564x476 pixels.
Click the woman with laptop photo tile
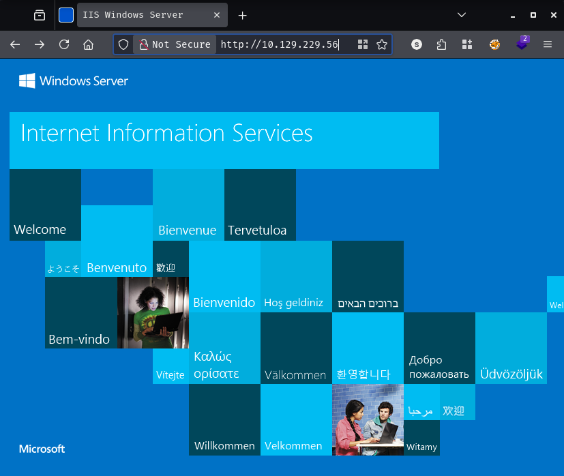click(153, 312)
